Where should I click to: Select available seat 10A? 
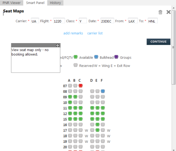click(70, 102)
